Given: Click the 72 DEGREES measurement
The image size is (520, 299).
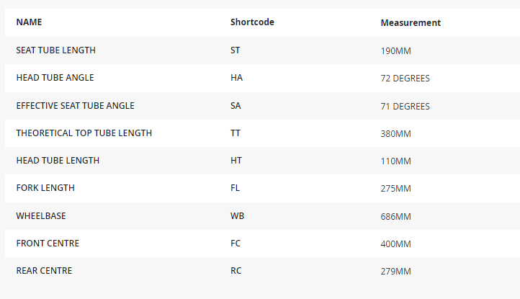Looking at the screenshot, I should pyautogui.click(x=405, y=79).
